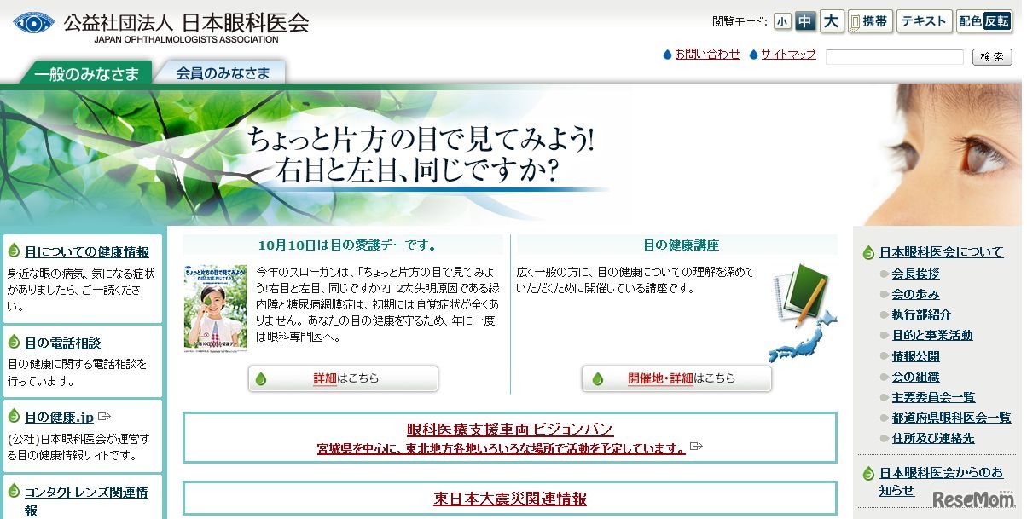Click the 検索 search button
Image resolution: width=1027 pixels, height=519 pixels.
990,56
